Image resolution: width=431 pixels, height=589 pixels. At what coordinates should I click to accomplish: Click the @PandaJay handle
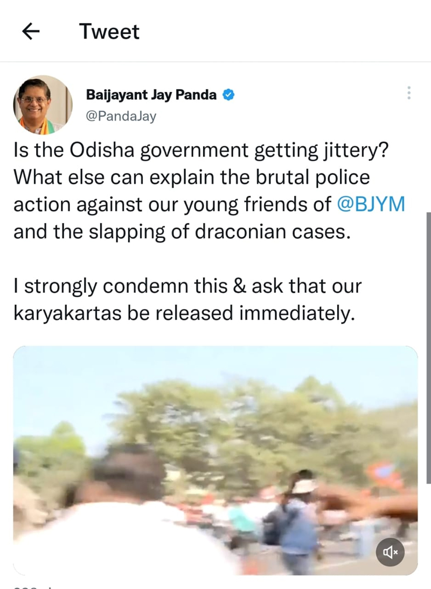tap(121, 117)
